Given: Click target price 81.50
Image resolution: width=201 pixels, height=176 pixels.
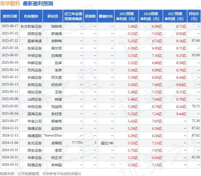Looking at the screenshot, I should [196, 157].
